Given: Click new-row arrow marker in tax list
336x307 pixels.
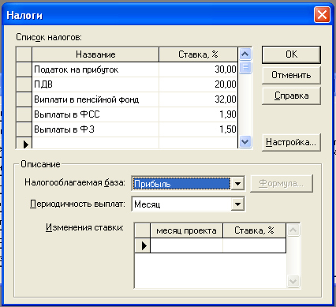Looking at the screenshot, I should (x=24, y=143).
